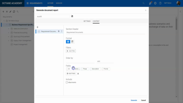Select the Phase field chip
Image resolution: width=183 pixels, height=103 pixels.
click(x=85, y=69)
